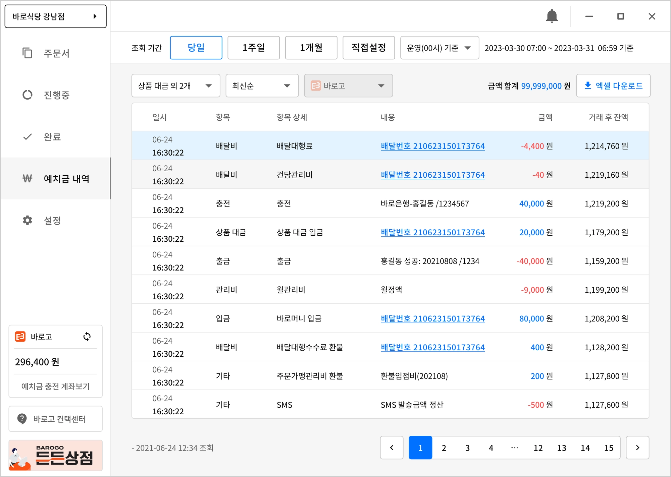Open 주문서 orders section in sidebar
This screenshot has height=477, width=671.
tap(56, 53)
